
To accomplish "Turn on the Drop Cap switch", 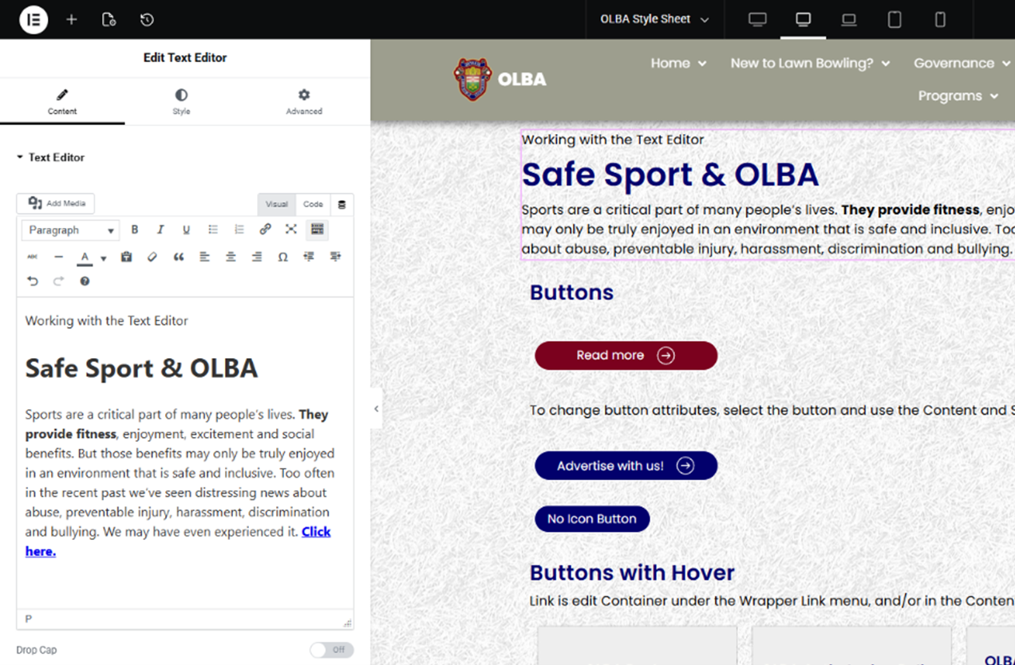I will (331, 650).
